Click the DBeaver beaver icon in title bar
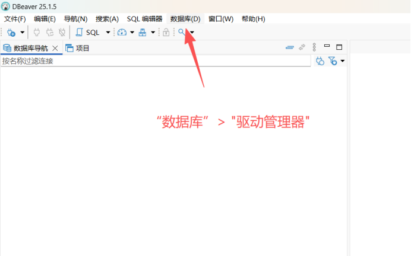This screenshot has height=256, width=411. pos(5,7)
